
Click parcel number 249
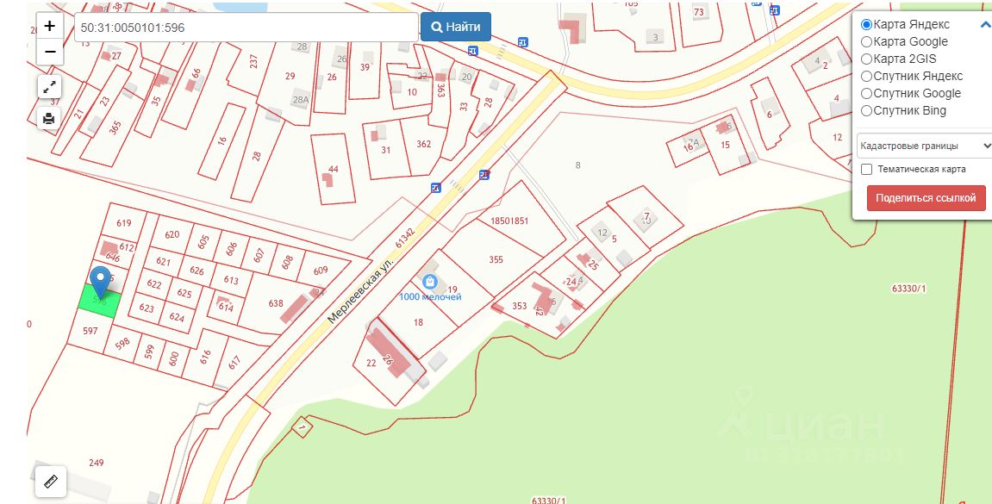[97, 463]
